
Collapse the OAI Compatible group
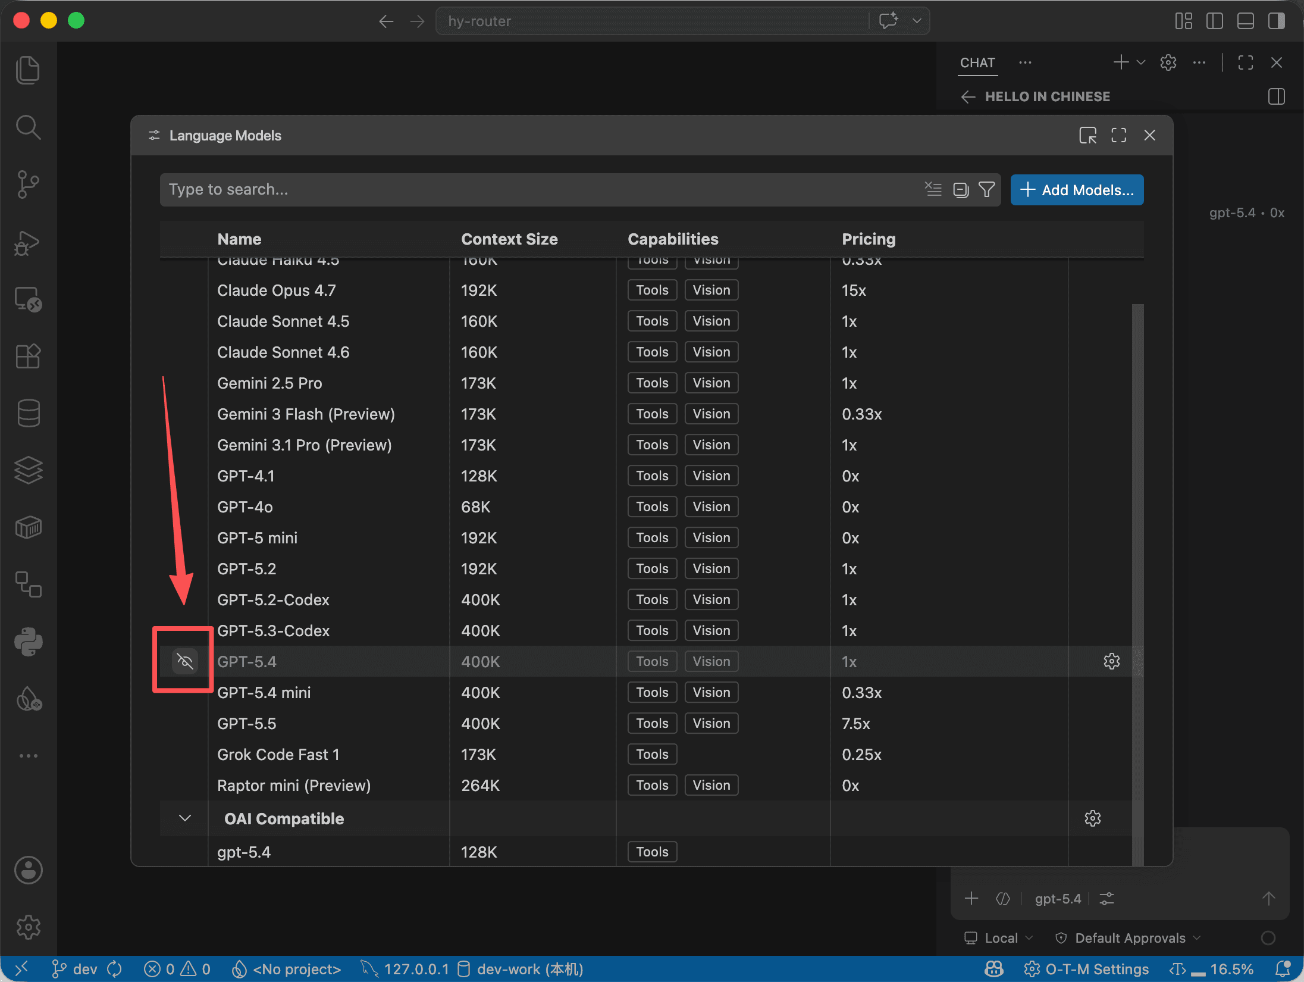click(x=185, y=818)
